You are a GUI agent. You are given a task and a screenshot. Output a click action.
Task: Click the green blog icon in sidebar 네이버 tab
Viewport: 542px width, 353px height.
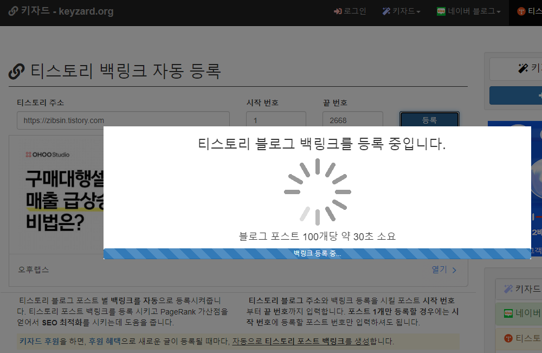508,313
